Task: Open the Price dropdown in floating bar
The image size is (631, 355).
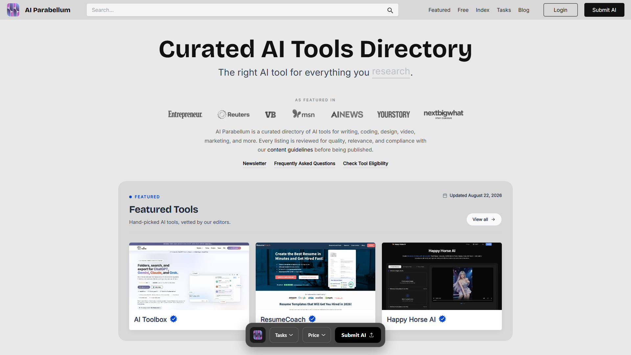Action: tap(316, 335)
